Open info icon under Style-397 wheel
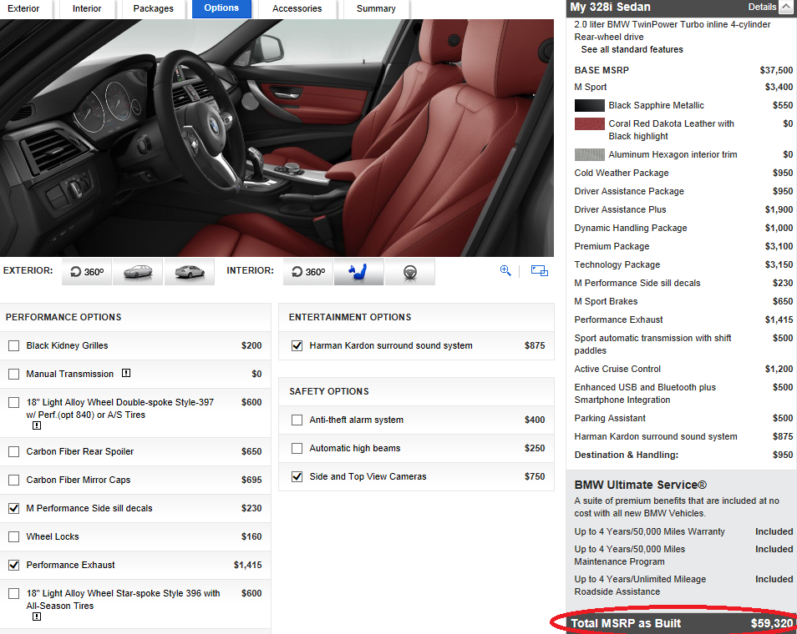Image resolution: width=797 pixels, height=634 pixels. tap(37, 425)
